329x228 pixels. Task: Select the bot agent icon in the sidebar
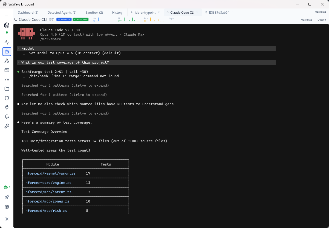7,52
